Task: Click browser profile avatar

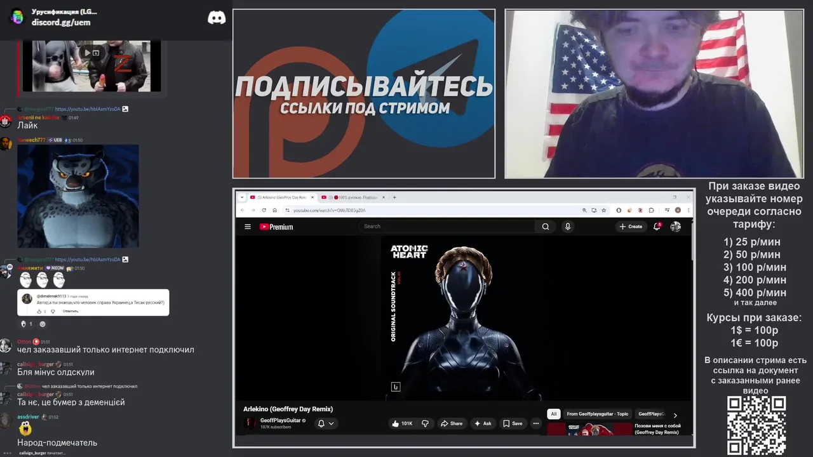Action: [x=678, y=210]
